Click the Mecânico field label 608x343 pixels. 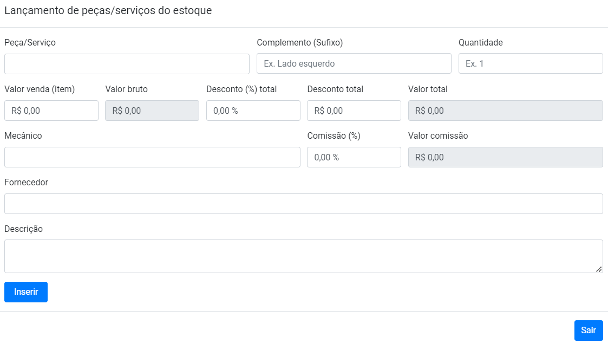pyautogui.click(x=23, y=136)
